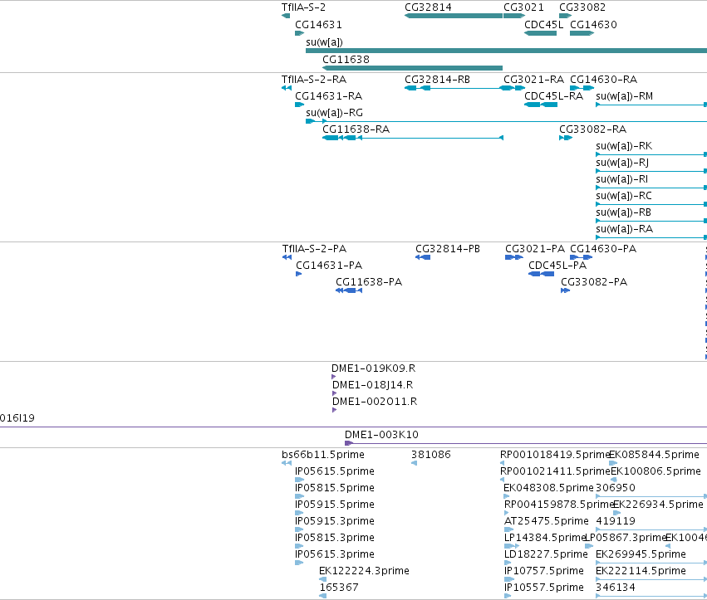
Task: Click the CG14630-RA transcript label
Action: 603,80
